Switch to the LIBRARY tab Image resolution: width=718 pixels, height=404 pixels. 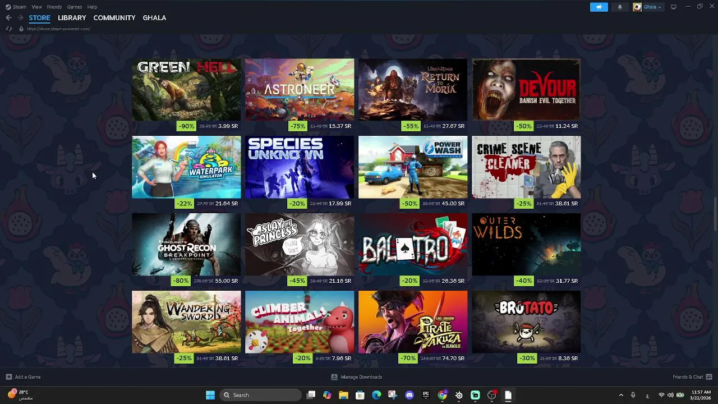(72, 18)
